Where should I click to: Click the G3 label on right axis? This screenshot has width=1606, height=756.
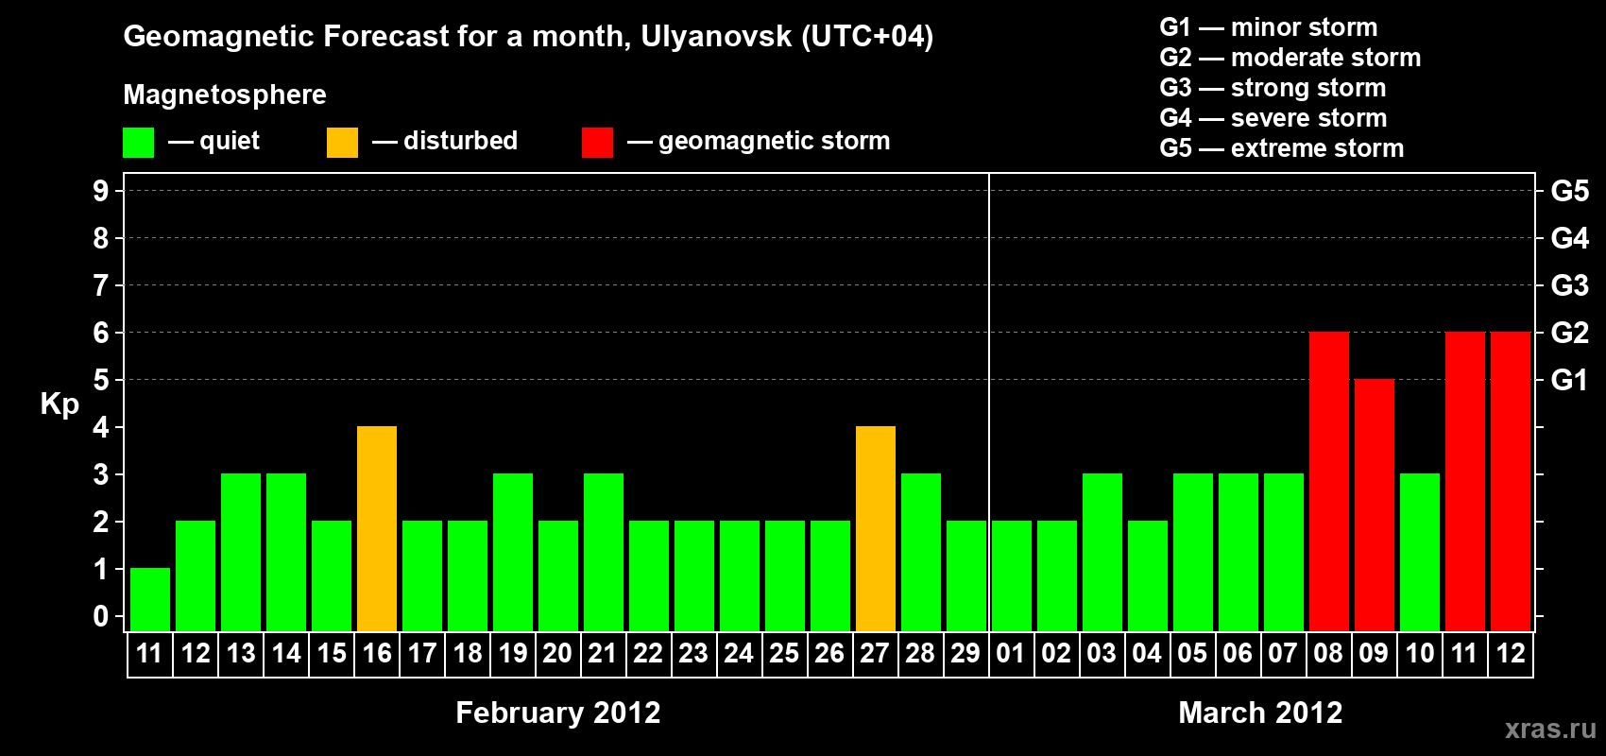1570,285
